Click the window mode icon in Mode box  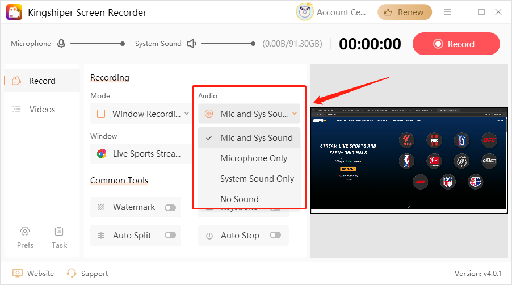point(101,114)
